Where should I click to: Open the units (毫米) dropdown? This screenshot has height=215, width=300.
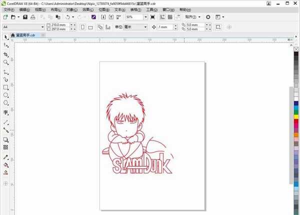(145, 27)
